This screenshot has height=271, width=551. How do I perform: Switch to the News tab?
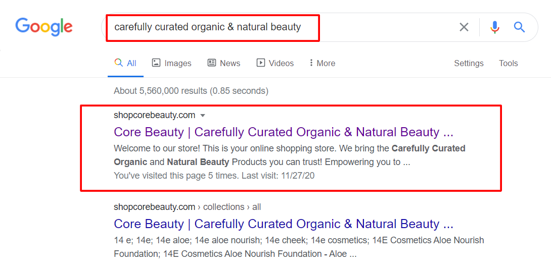[x=224, y=63]
